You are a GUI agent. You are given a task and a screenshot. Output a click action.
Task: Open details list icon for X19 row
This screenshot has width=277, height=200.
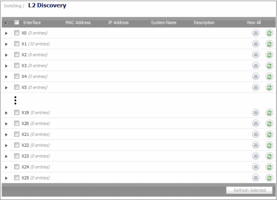(x=255, y=112)
